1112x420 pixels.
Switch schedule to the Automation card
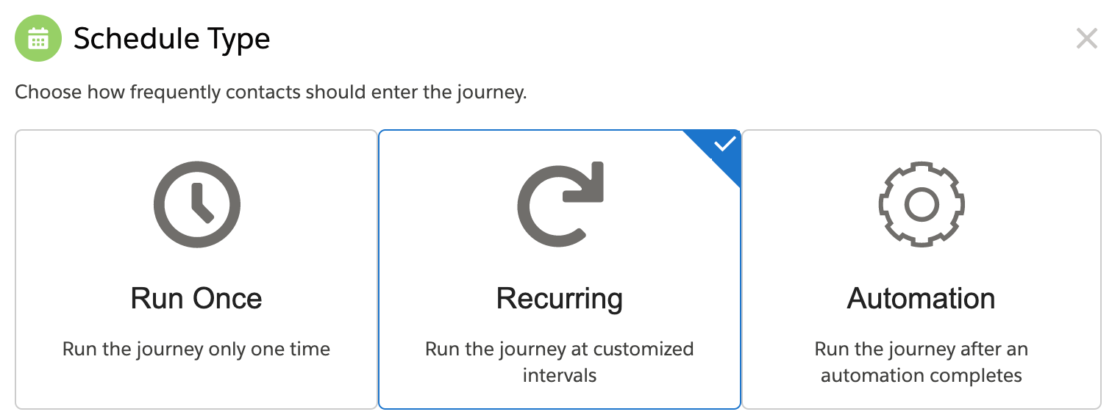click(x=922, y=269)
